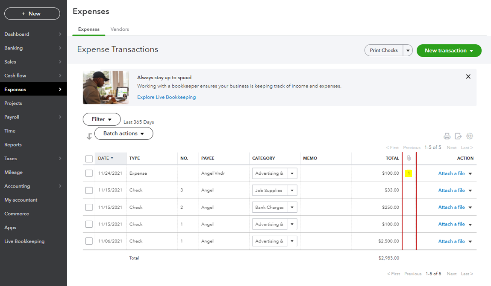Open the Print Checks dropdown arrow

(x=408, y=50)
